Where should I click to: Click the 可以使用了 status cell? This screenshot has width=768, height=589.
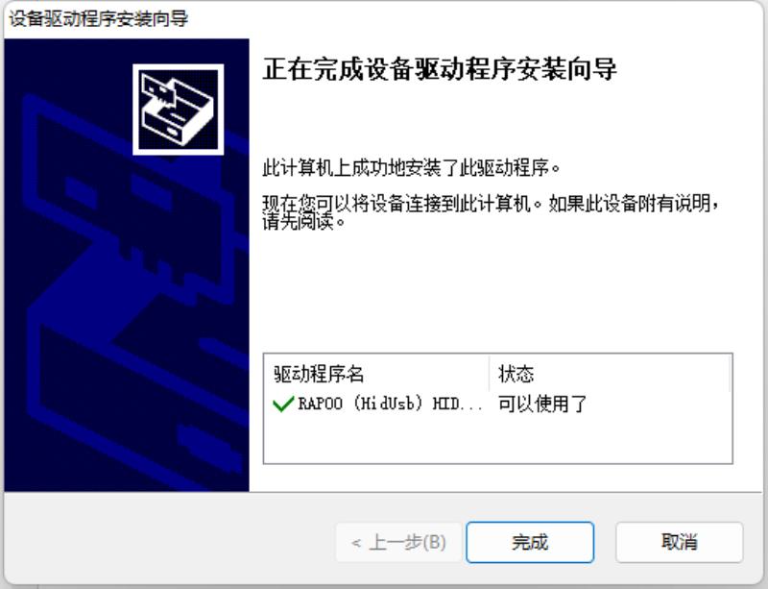click(542, 405)
